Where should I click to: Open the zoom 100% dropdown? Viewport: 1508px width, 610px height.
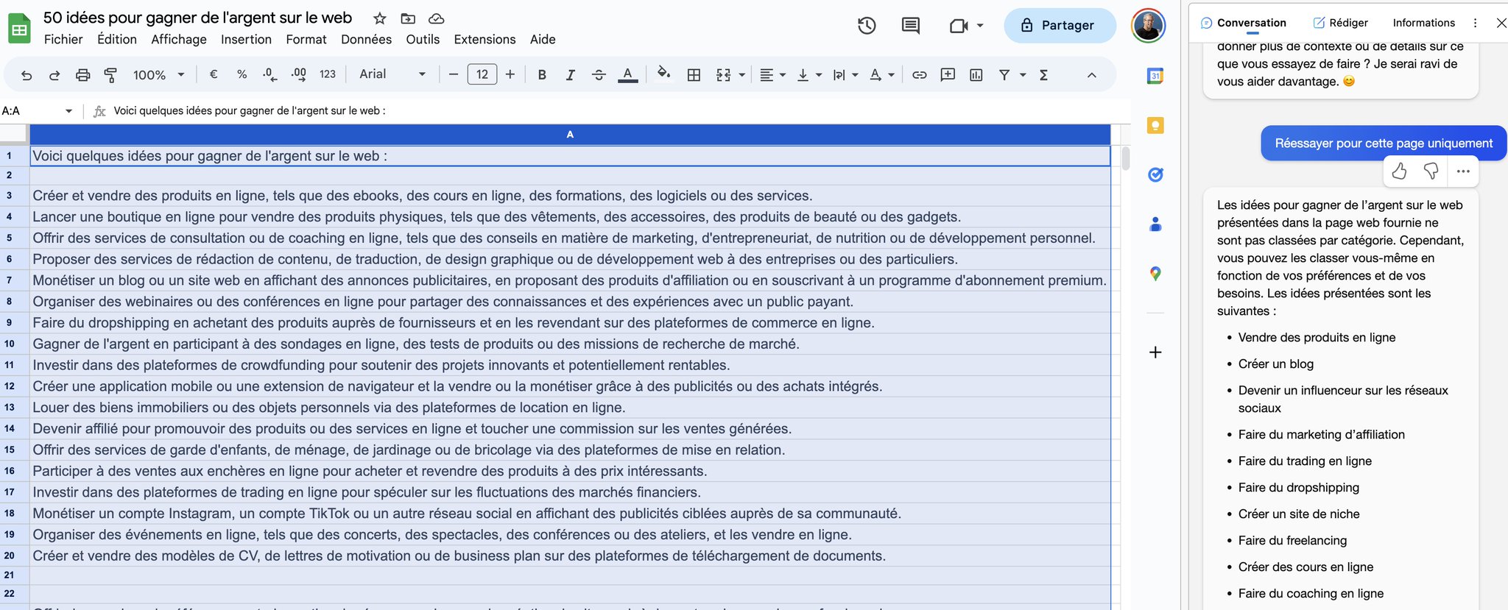coord(159,75)
